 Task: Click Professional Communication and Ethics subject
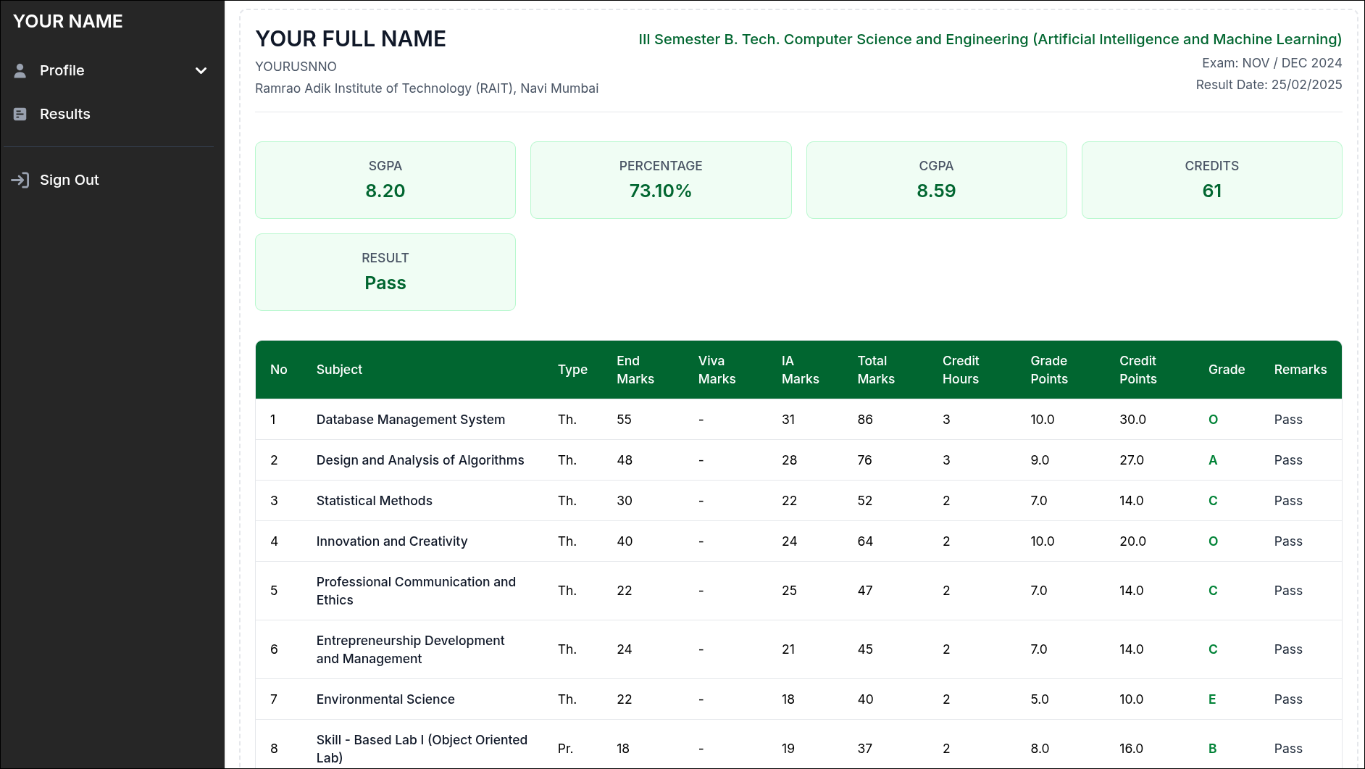417,591
